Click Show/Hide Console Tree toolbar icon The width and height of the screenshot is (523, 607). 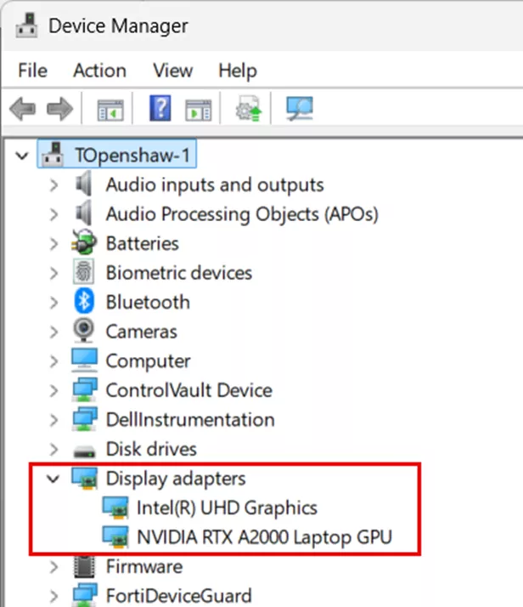click(x=110, y=110)
